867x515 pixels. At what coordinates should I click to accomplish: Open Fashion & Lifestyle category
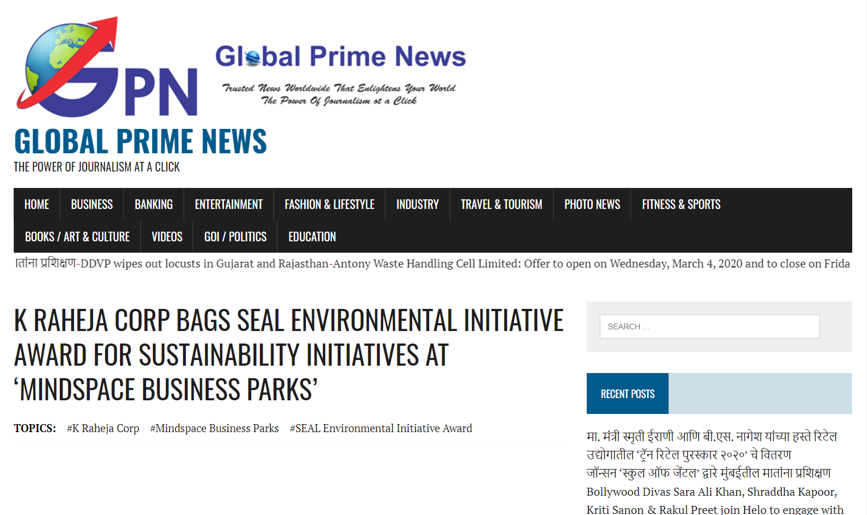pyautogui.click(x=330, y=204)
